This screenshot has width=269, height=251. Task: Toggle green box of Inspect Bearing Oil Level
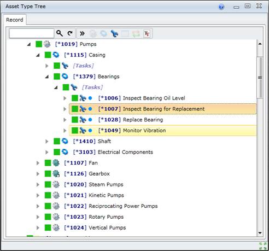[75, 98]
